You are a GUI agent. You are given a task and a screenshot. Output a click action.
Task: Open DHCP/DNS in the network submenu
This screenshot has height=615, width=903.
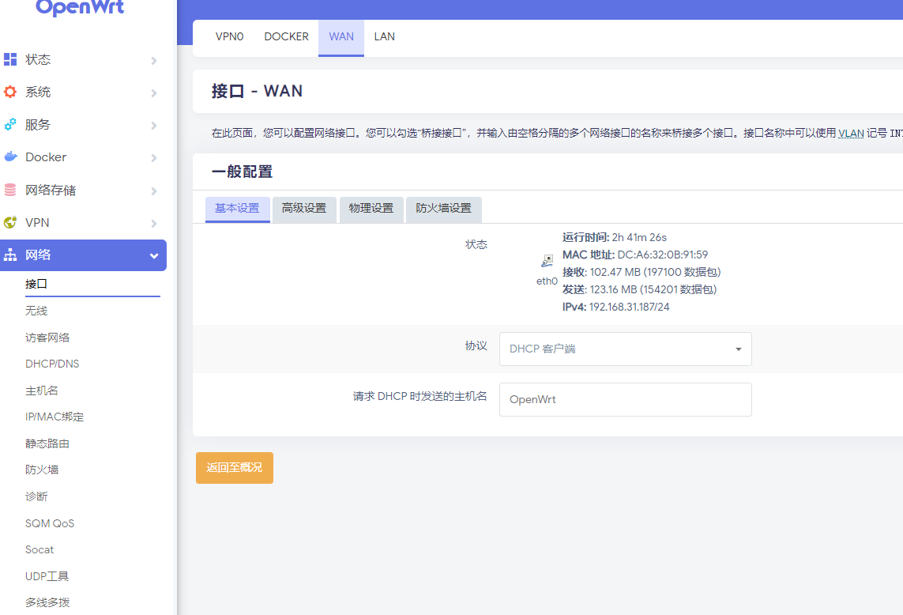pyautogui.click(x=52, y=364)
